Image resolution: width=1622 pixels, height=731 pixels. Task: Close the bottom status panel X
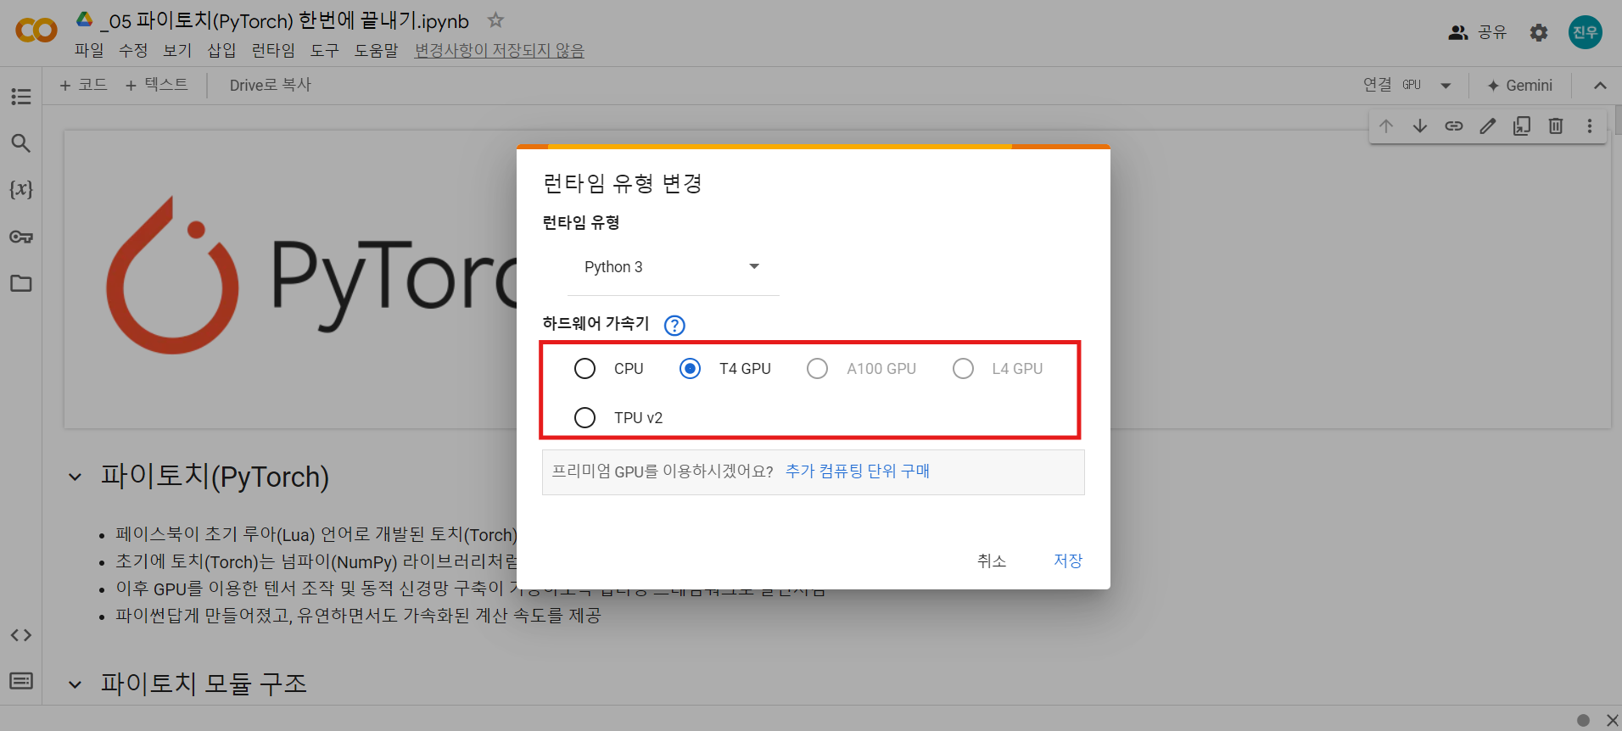coord(1612,720)
